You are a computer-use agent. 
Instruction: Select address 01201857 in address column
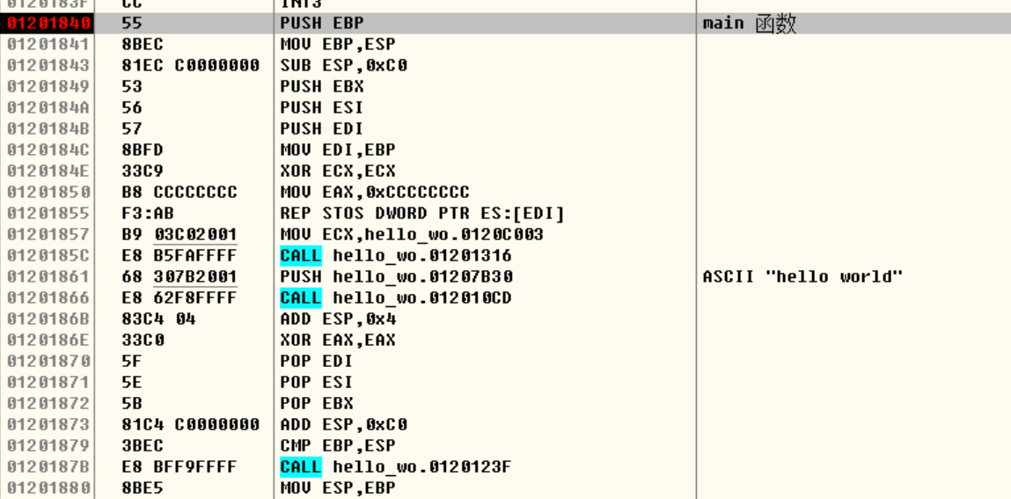click(49, 235)
